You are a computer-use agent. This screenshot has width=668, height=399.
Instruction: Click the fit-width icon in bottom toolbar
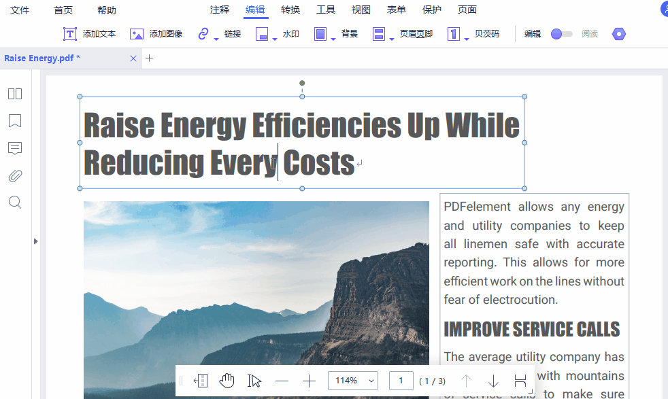point(521,381)
